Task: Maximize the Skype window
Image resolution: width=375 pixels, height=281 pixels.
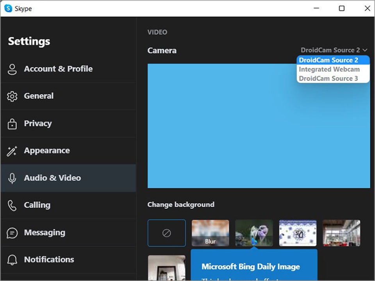Action: click(341, 8)
